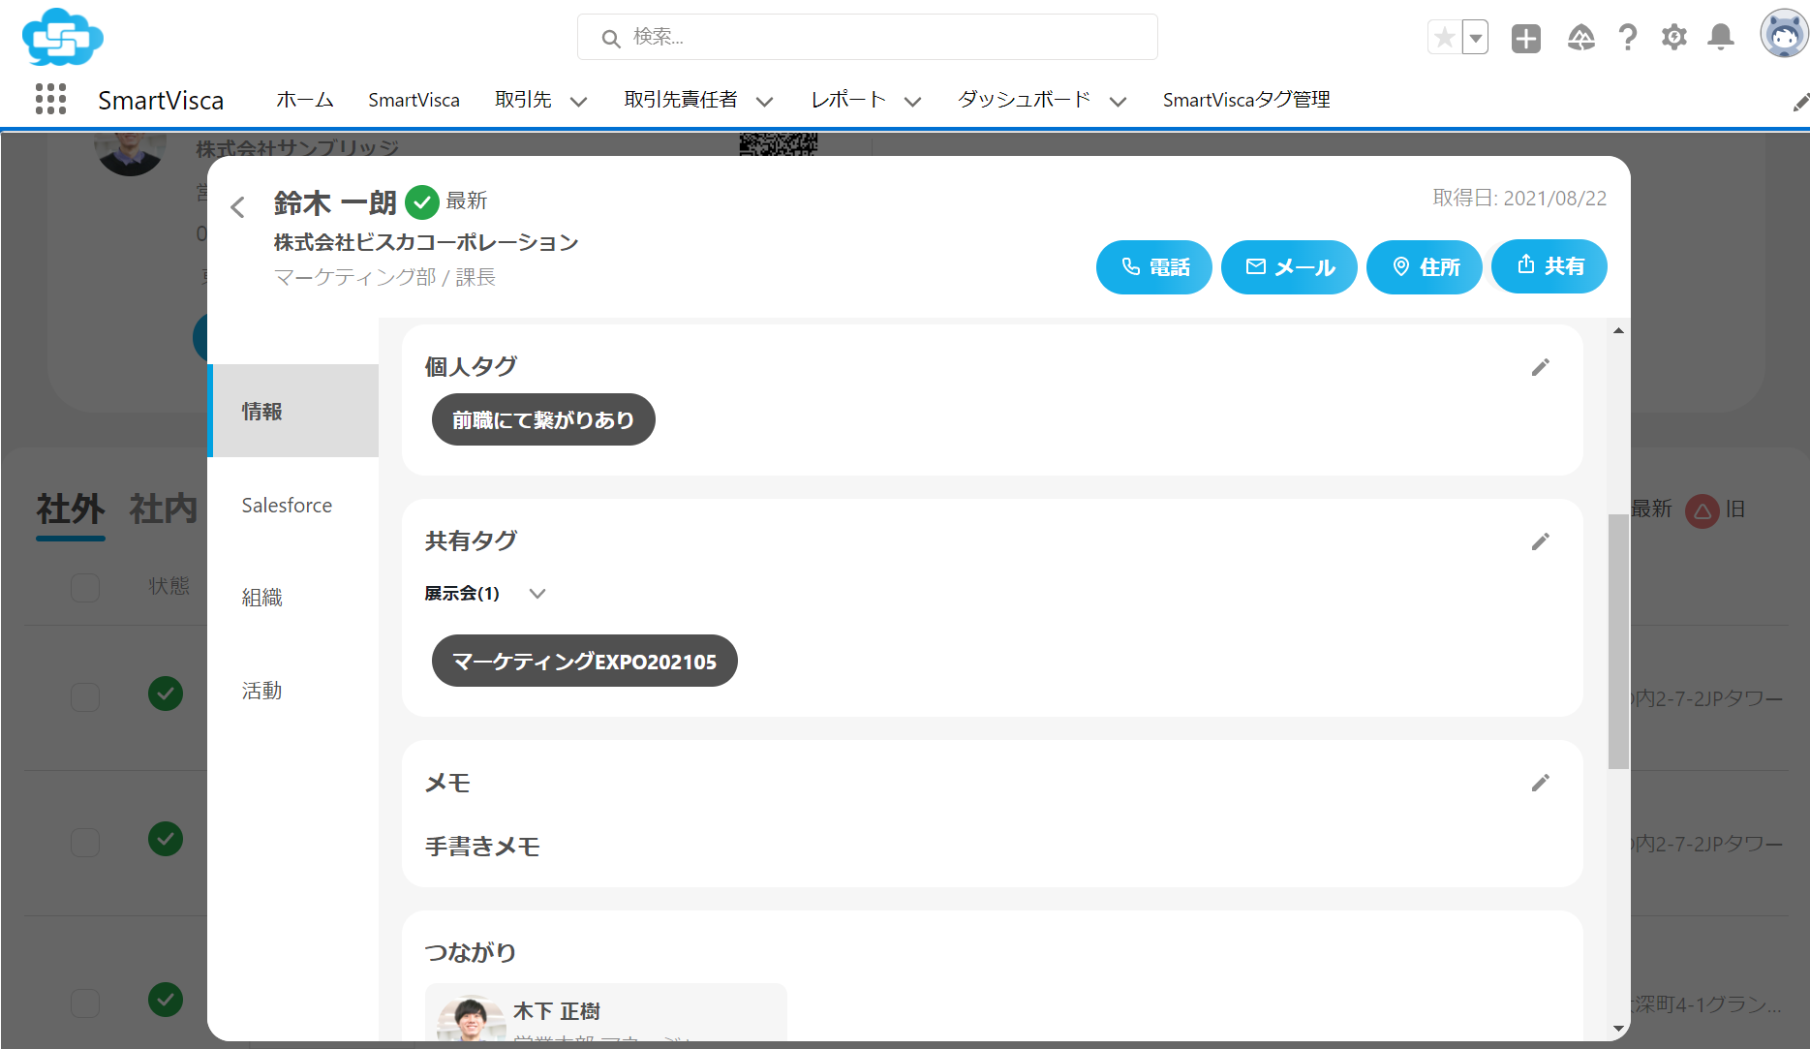
Task: Click the 手書きメモ text
Action: coord(482,847)
